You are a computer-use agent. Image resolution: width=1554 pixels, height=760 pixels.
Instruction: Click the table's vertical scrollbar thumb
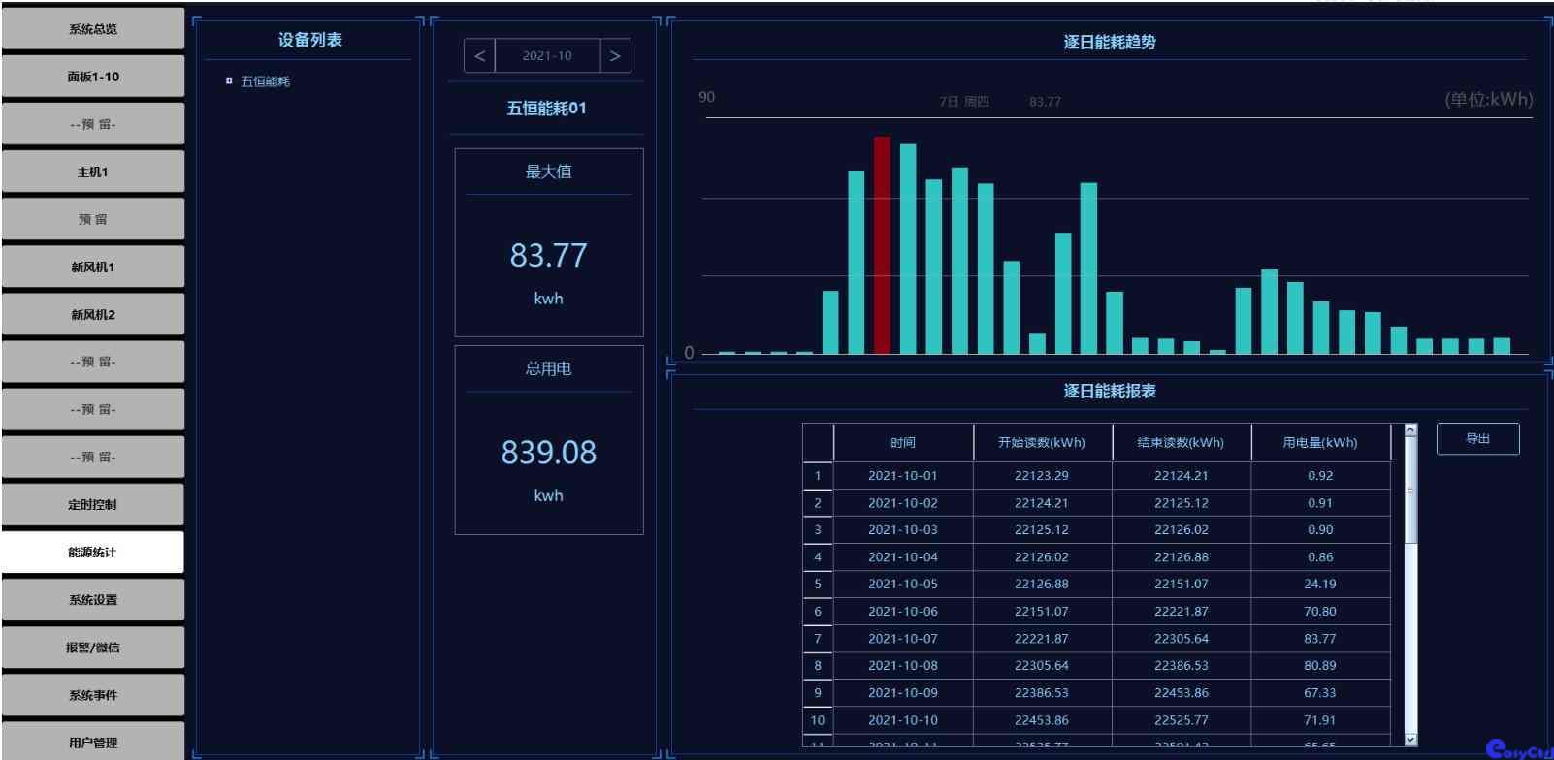1410,491
